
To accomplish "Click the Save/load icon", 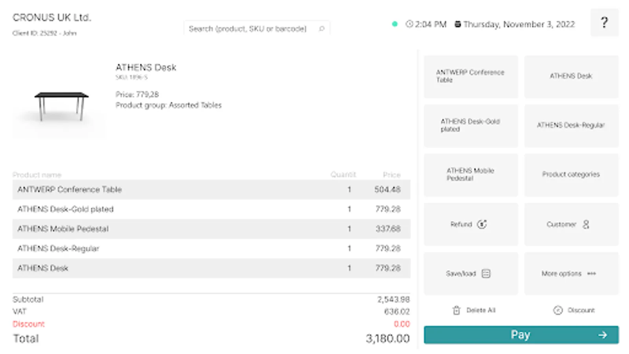I will [486, 273].
